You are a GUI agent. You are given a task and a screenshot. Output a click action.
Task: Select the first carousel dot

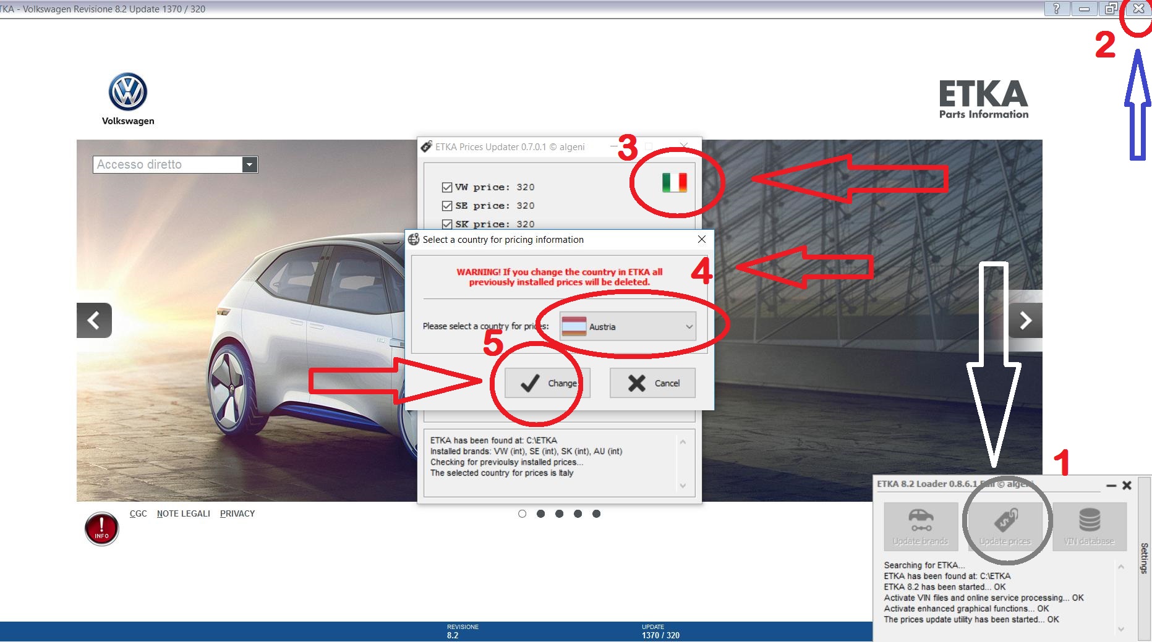point(523,513)
